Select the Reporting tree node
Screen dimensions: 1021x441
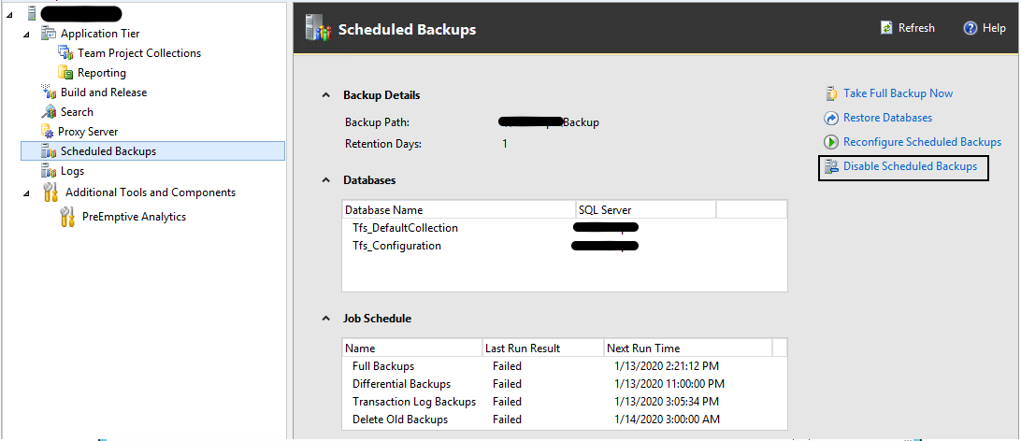[102, 72]
